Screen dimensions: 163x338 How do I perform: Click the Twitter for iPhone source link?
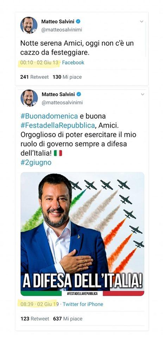click(x=83, y=304)
